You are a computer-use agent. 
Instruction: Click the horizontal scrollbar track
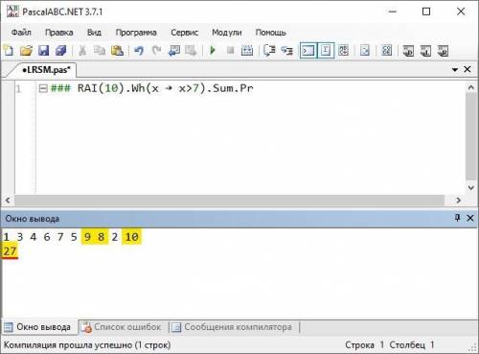(229, 201)
